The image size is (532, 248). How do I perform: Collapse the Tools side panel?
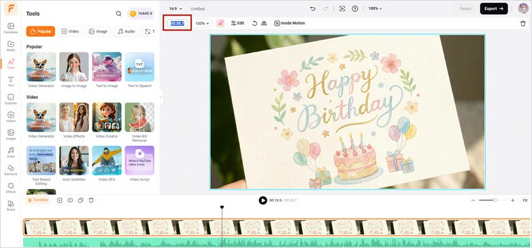click(x=161, y=98)
